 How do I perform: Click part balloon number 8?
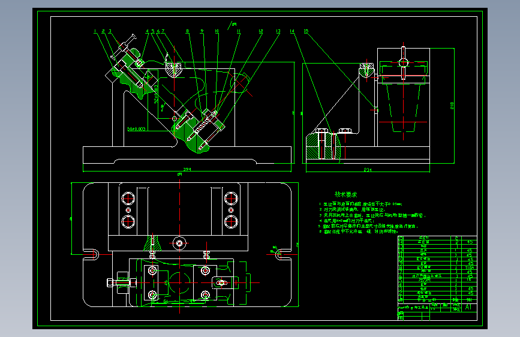187,31
